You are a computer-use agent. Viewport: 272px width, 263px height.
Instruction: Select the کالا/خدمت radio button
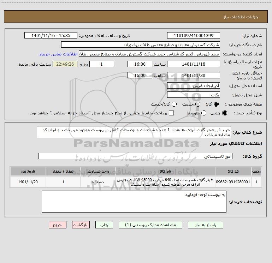pyautogui.click(x=174, y=104)
